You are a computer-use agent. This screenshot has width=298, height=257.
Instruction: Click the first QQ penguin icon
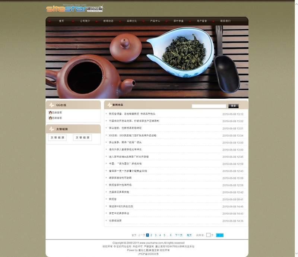[50, 112]
